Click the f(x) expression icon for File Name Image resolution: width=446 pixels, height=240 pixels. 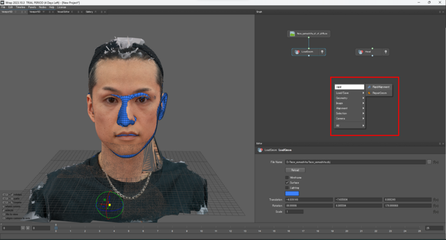coord(436,162)
